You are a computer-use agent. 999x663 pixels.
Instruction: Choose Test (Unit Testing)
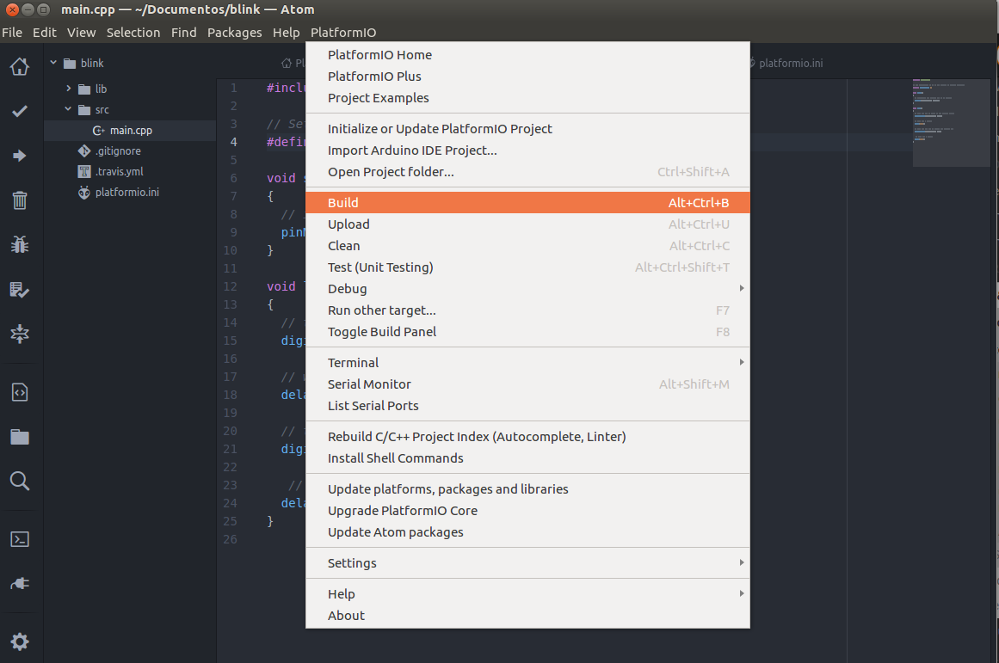click(x=527, y=267)
